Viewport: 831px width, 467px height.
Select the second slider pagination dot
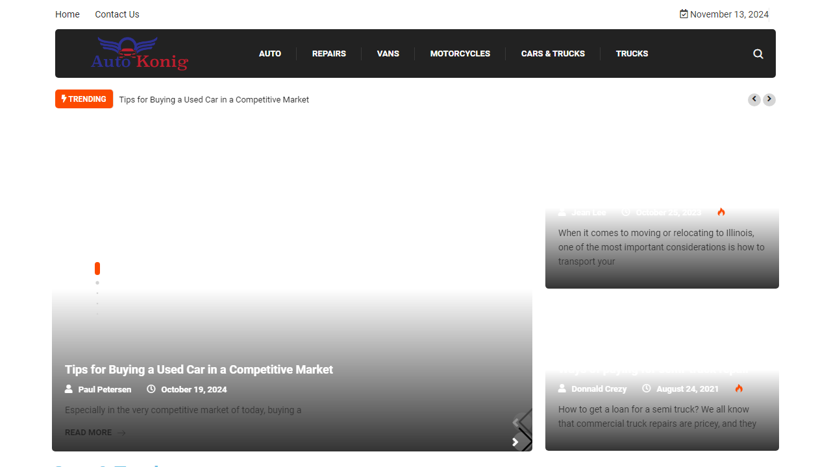point(97,283)
